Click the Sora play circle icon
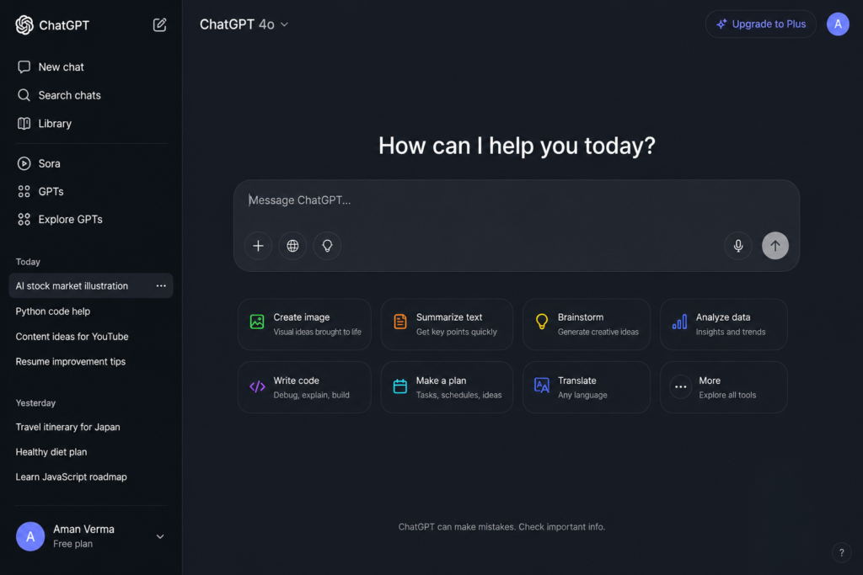Viewport: 863px width, 575px height. pos(24,163)
